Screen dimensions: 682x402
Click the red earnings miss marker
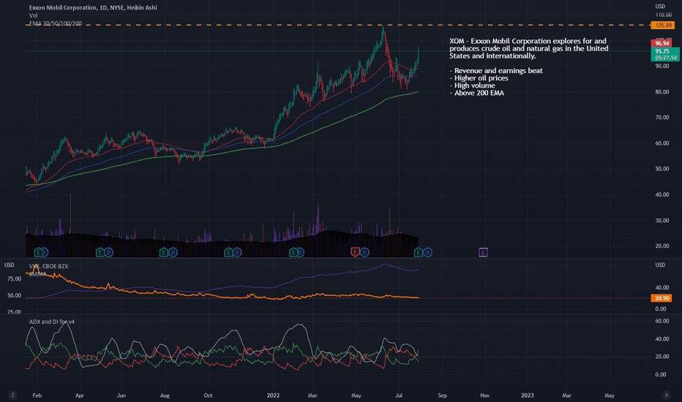[x=355, y=252]
